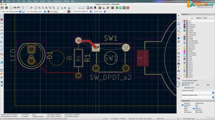The width and height of the screenshot is (215, 120).
Task: Click the SW_DPDT_x2 footprint text
Action: click(x=111, y=78)
